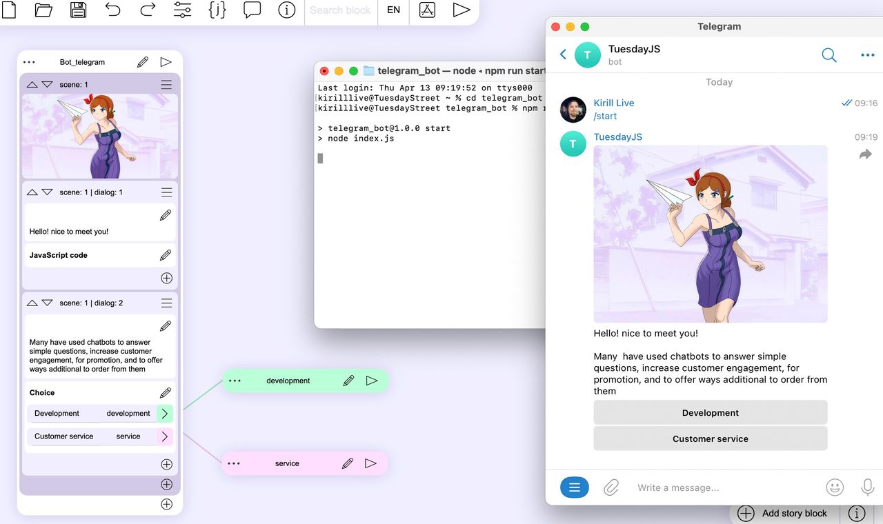
Task: Save the project with the floppy disk icon
Action: tap(78, 10)
